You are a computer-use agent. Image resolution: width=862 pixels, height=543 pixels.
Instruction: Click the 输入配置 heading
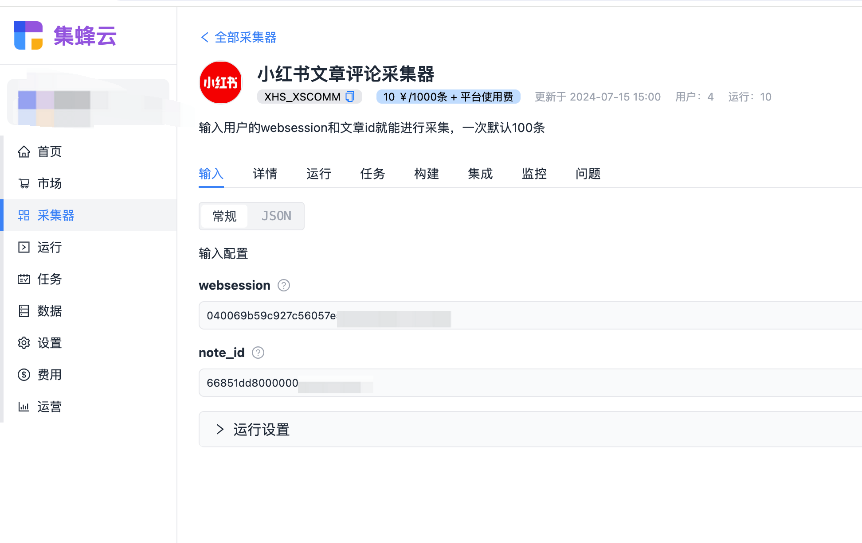pyautogui.click(x=223, y=253)
